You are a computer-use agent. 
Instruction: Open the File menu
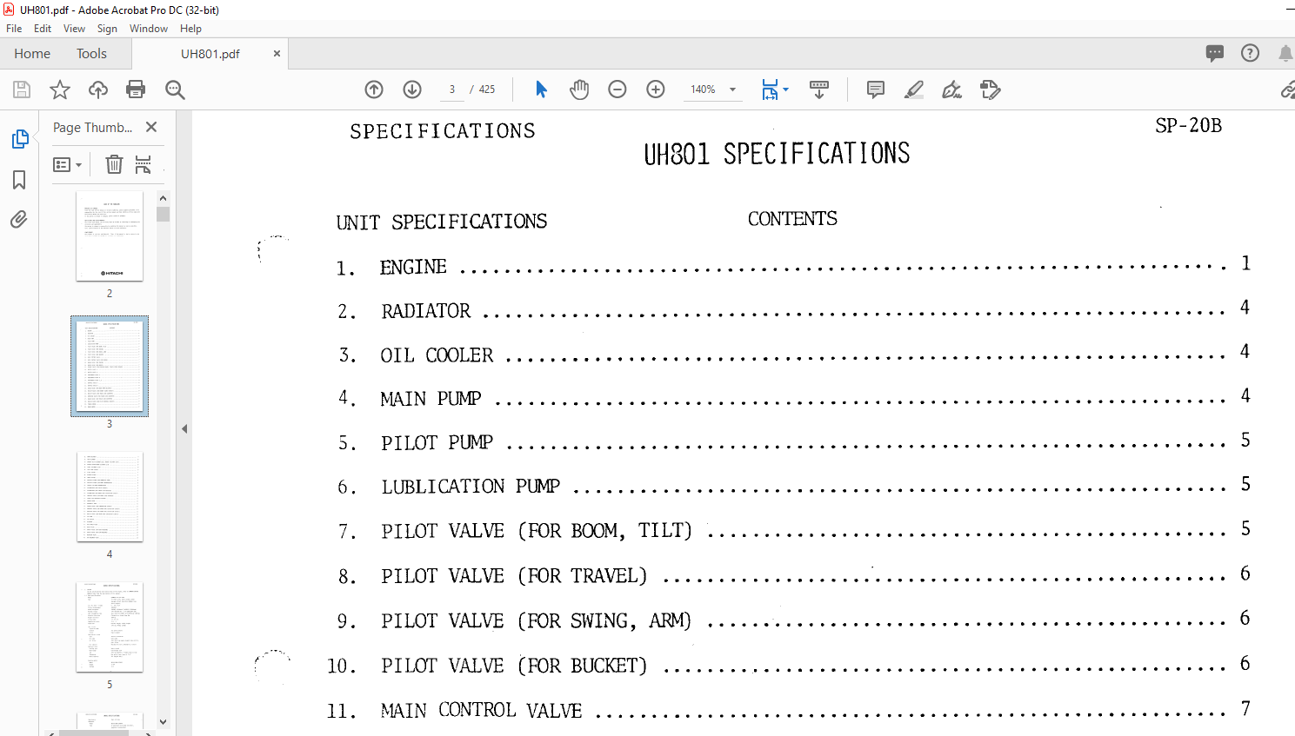click(14, 29)
